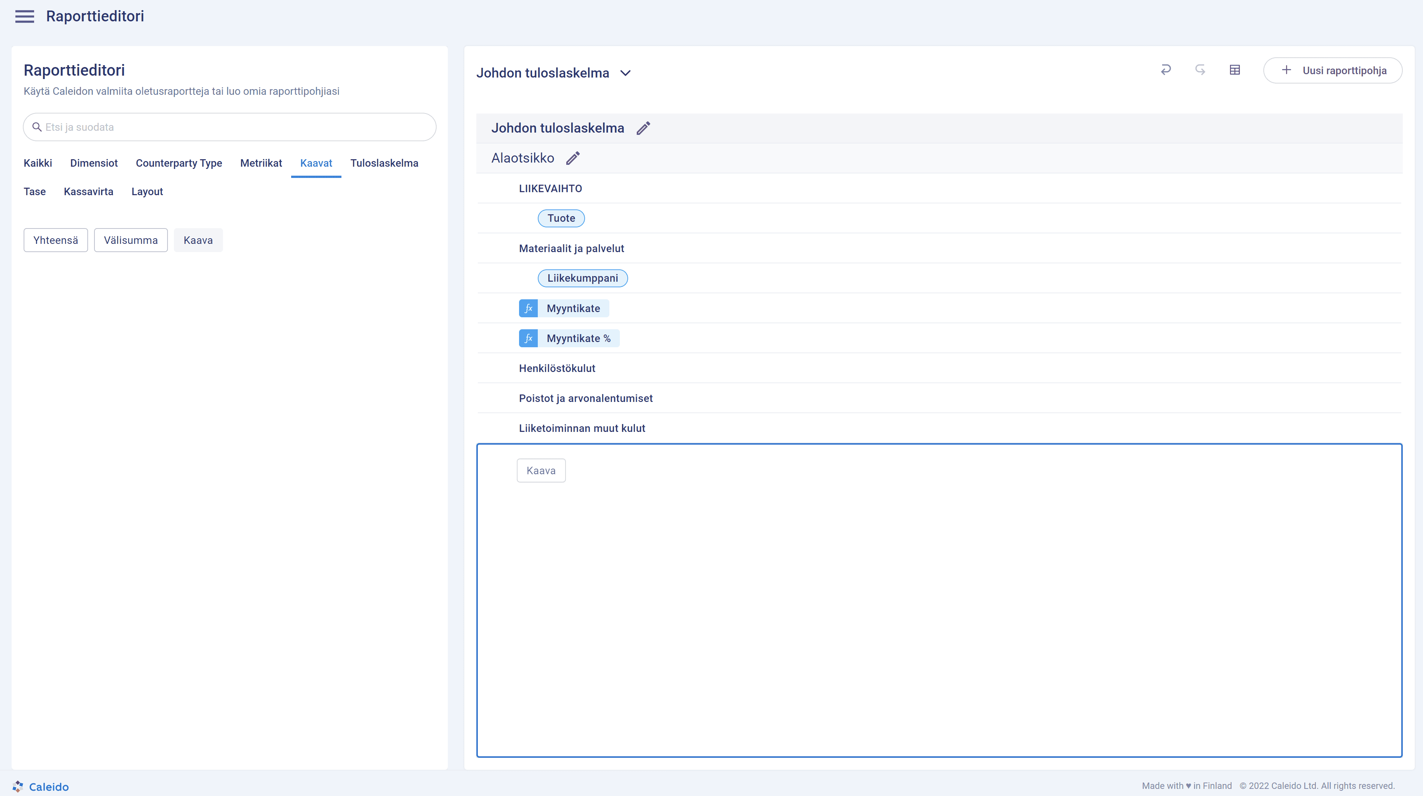Open the Tuloslaskelma tab
The image size is (1423, 796).
pos(385,163)
